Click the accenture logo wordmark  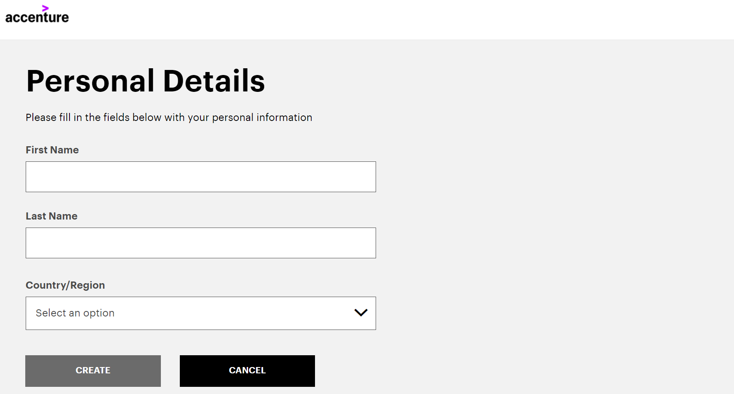point(37,17)
